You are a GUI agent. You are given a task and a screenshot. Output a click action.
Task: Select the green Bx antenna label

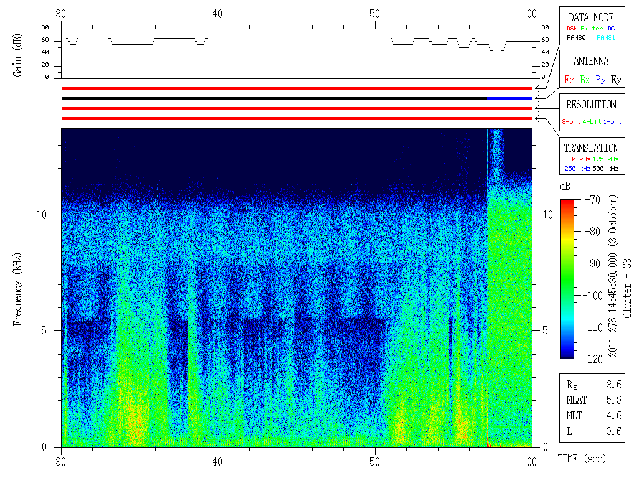[585, 80]
